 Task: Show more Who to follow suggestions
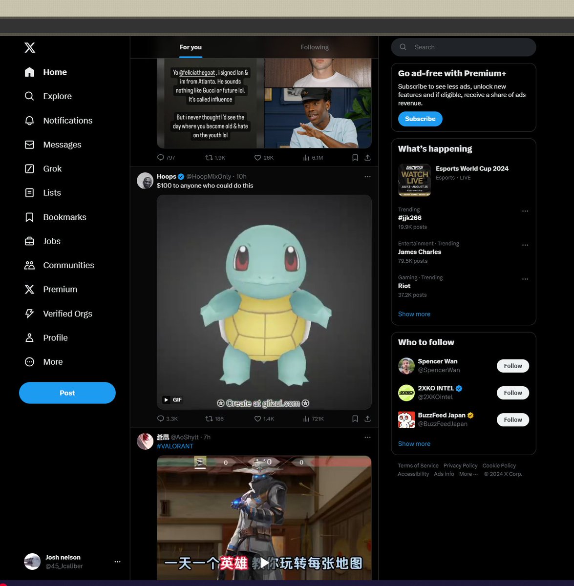pyautogui.click(x=414, y=444)
